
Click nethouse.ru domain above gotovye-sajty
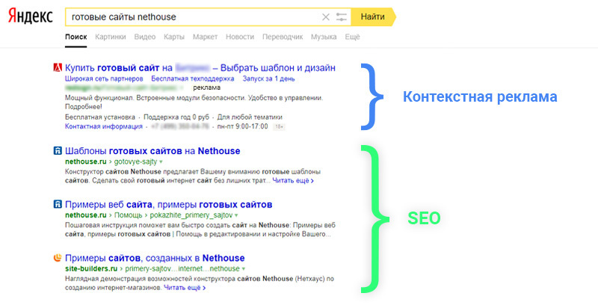[x=86, y=161]
